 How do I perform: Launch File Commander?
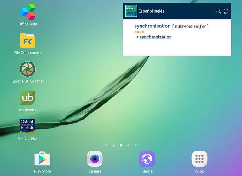[28, 41]
